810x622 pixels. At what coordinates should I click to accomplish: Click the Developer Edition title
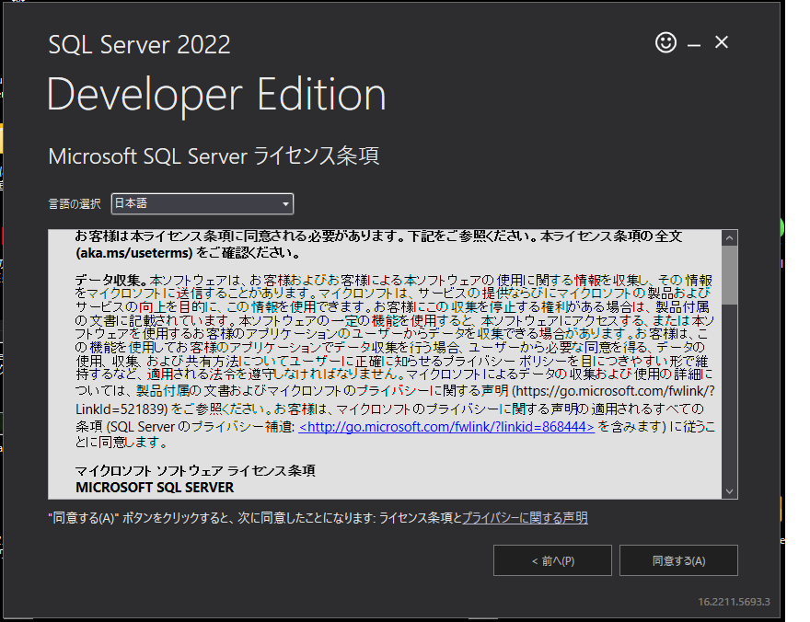[216, 92]
